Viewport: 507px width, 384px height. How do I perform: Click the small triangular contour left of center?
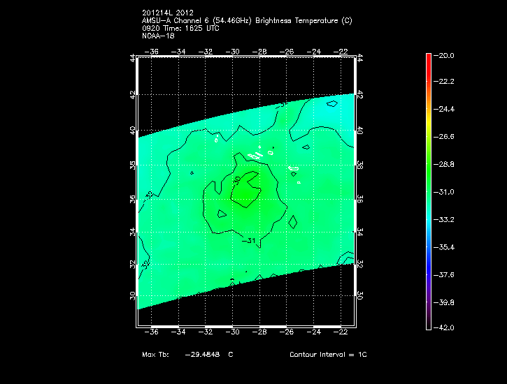(221, 214)
